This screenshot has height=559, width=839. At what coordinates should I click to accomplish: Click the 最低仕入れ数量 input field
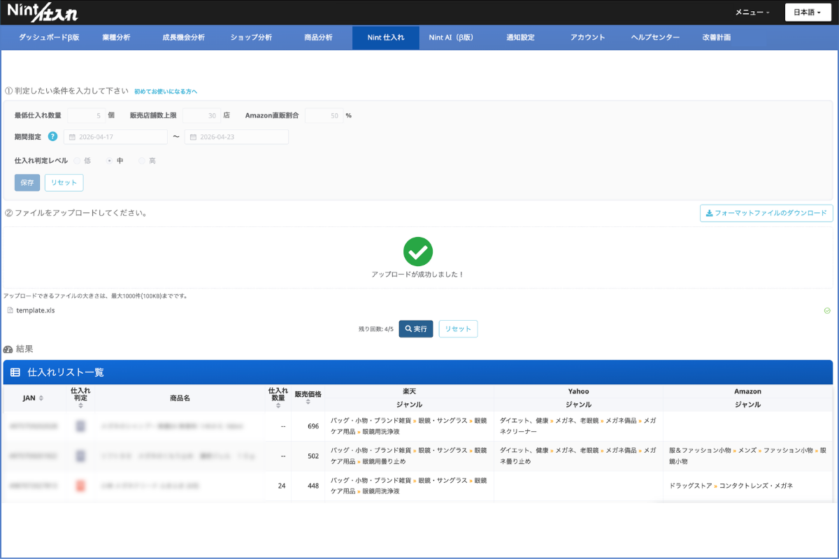coord(86,115)
